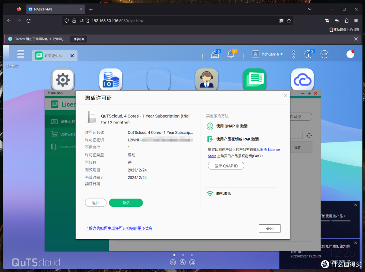Viewport: 365px width, 272px height.
Task: Click the shield tracking protection icon
Action: point(67,21)
